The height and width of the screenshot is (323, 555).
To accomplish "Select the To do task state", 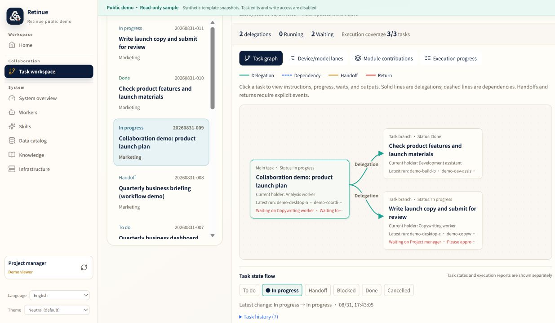I will (x=249, y=290).
